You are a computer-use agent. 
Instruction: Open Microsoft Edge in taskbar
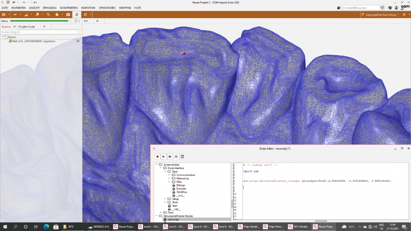pyautogui.click(x=46, y=226)
